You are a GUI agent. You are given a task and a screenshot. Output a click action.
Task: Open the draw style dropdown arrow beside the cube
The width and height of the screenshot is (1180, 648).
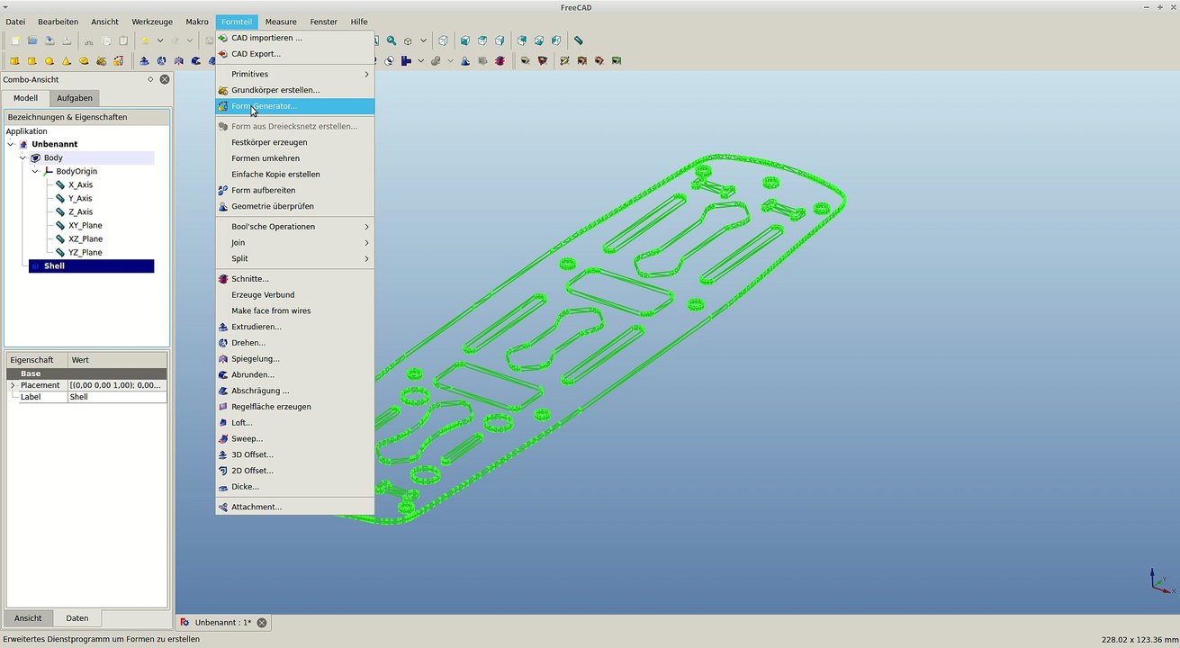[423, 40]
